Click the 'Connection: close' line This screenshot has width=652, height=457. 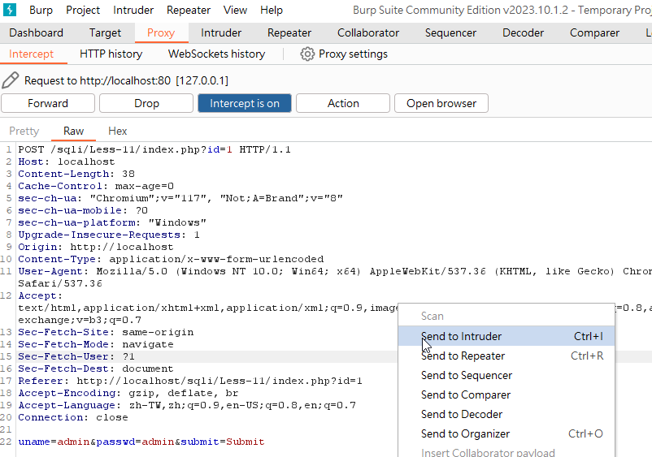coord(73,417)
